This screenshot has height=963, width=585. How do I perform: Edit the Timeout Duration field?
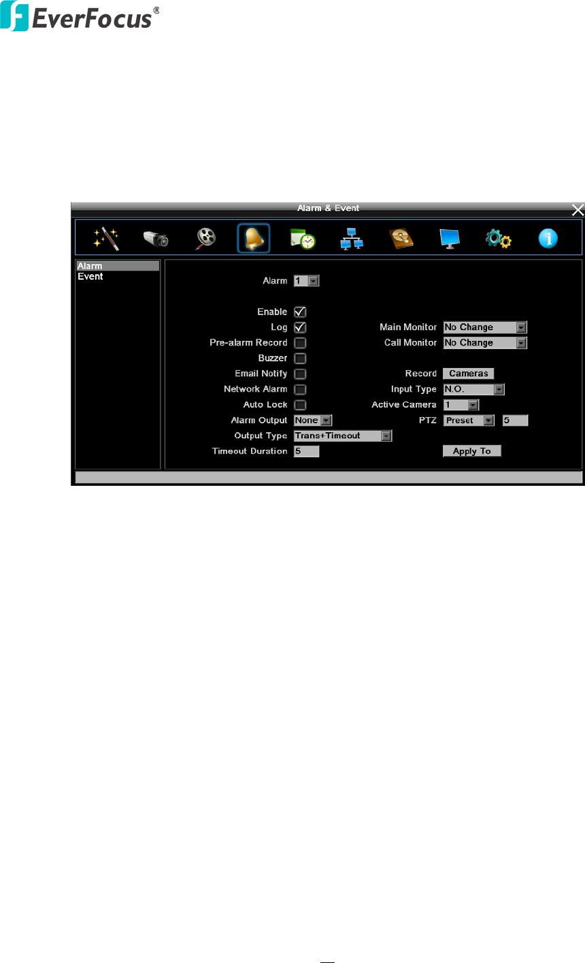tap(306, 451)
